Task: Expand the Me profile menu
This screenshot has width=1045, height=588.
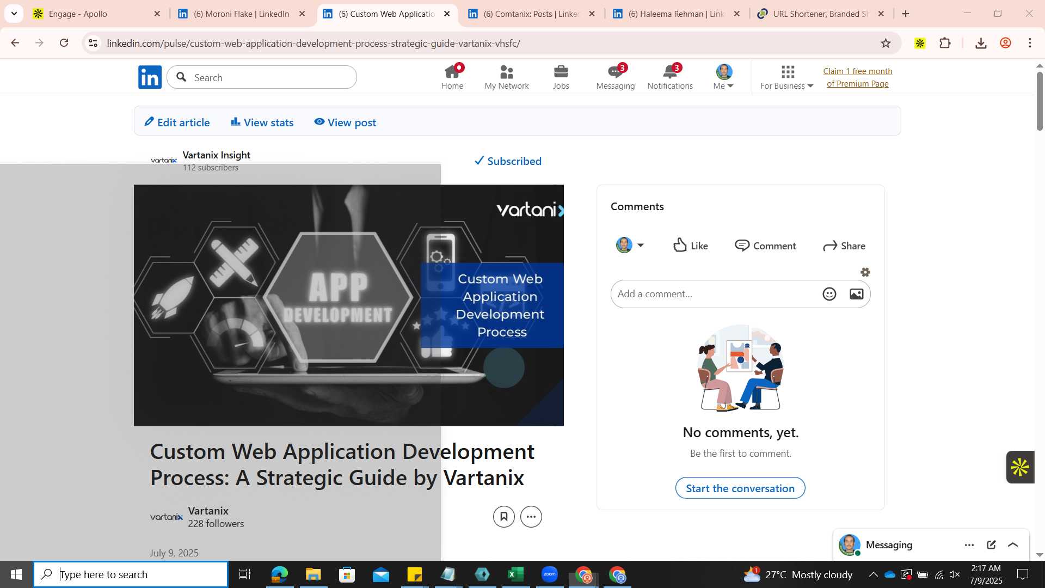Action: point(724,77)
